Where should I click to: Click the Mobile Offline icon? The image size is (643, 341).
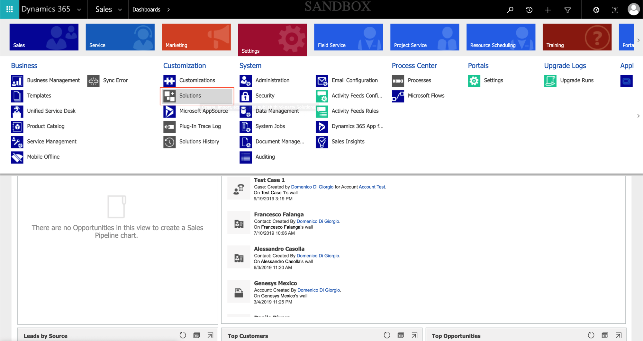pos(17,157)
